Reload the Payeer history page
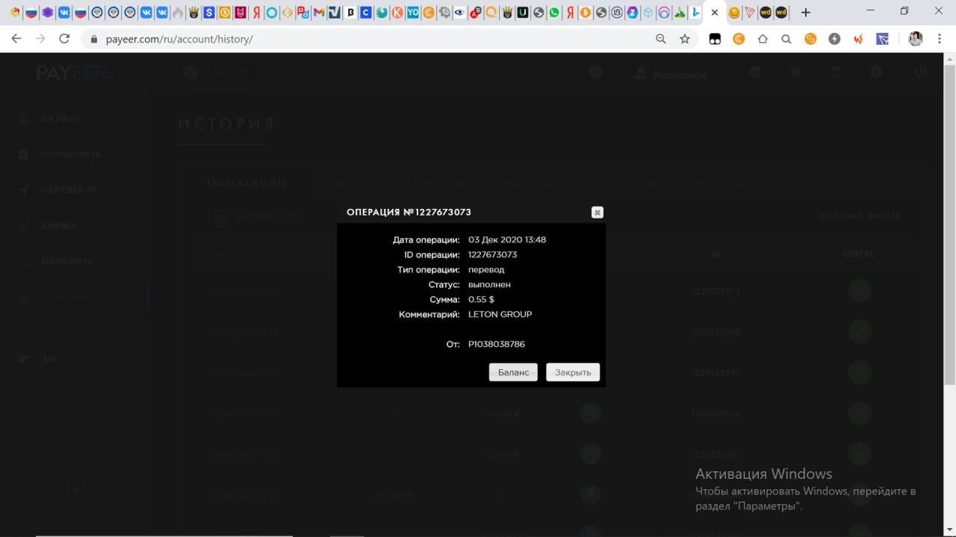 pos(64,39)
